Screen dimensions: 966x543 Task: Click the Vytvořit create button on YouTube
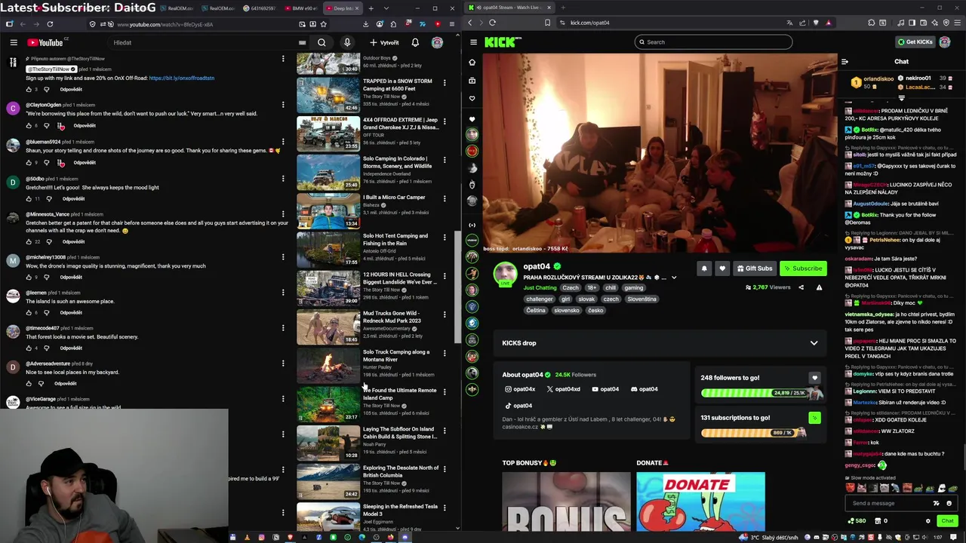click(385, 43)
